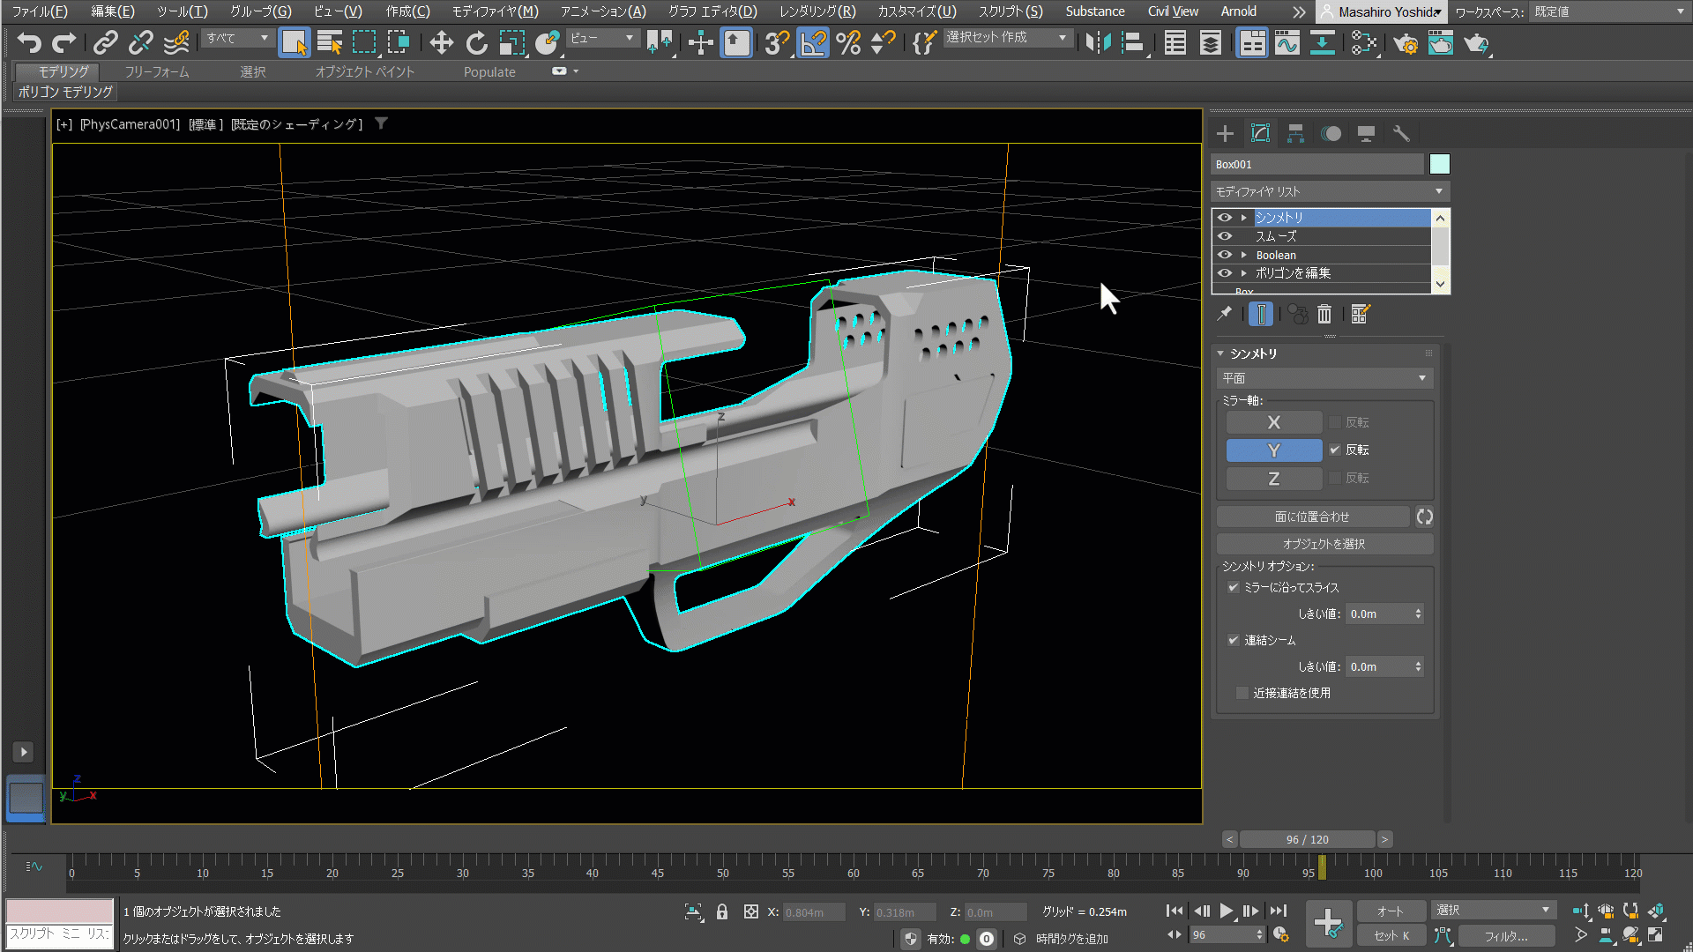Hide the スムーズ modifier eye
The width and height of the screenshot is (1693, 952).
click(1225, 236)
